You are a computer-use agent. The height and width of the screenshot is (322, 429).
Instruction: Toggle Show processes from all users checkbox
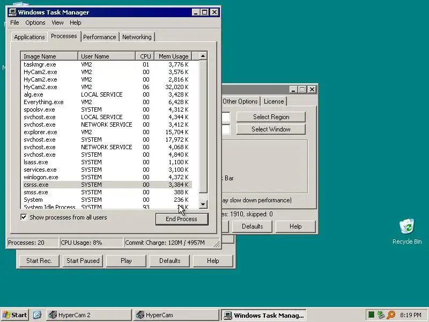click(x=24, y=217)
